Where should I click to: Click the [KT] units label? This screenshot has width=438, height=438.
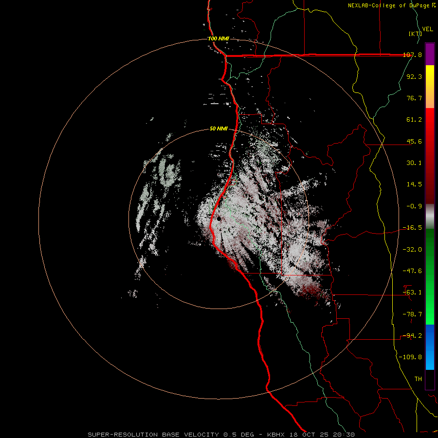[x=415, y=34]
